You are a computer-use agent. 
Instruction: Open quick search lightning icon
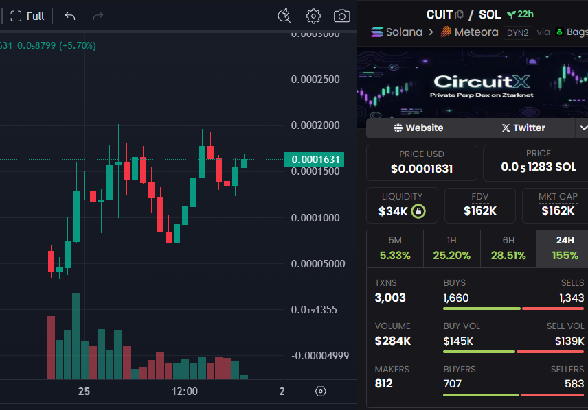point(284,16)
